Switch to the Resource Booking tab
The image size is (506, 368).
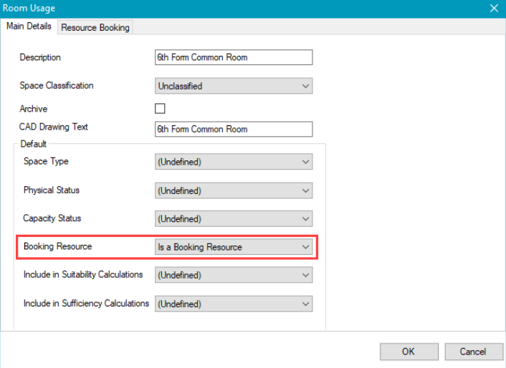pyautogui.click(x=95, y=27)
